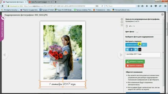
Task: Open the Портал государствен... bookmark
Action: tap(29, 10)
